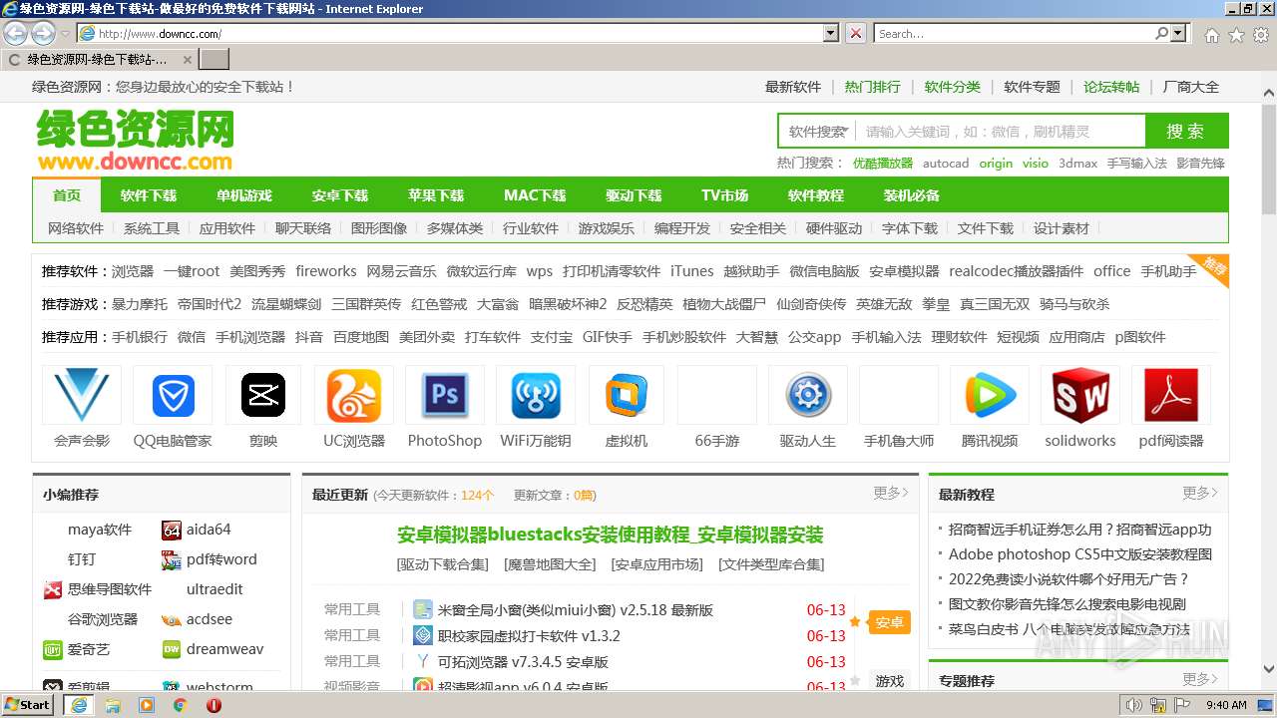Screen dimensions: 1277x718
Task: Select the TV市场 navigation tab
Action: coord(724,195)
